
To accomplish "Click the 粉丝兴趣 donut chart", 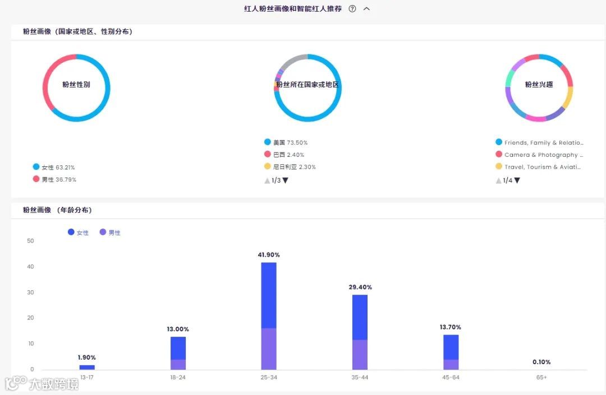I will click(539, 87).
